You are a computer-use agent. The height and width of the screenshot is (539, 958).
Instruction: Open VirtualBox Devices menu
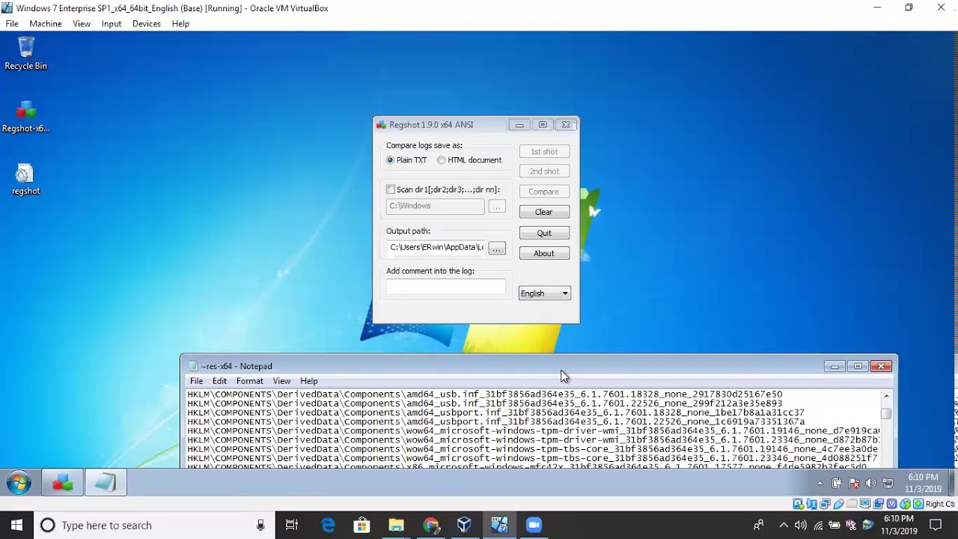click(x=147, y=24)
